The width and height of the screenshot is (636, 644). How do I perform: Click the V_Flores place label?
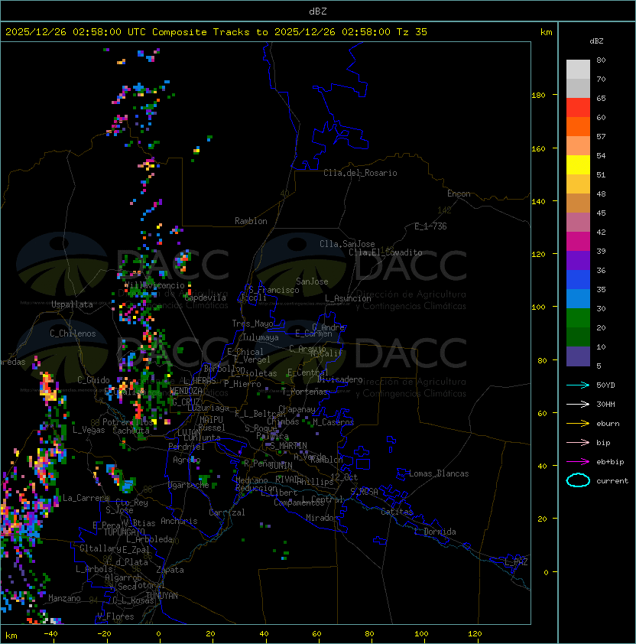click(x=115, y=616)
